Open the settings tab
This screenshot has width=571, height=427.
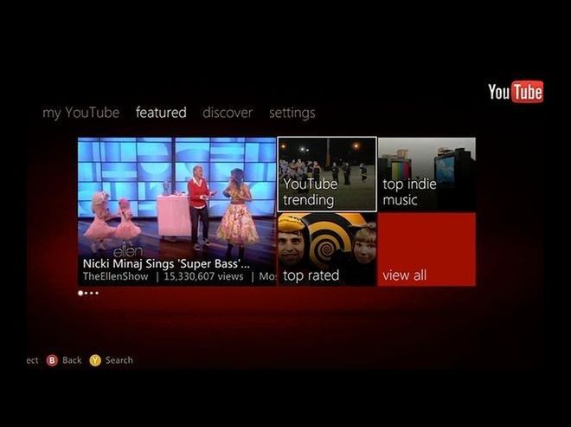[292, 113]
